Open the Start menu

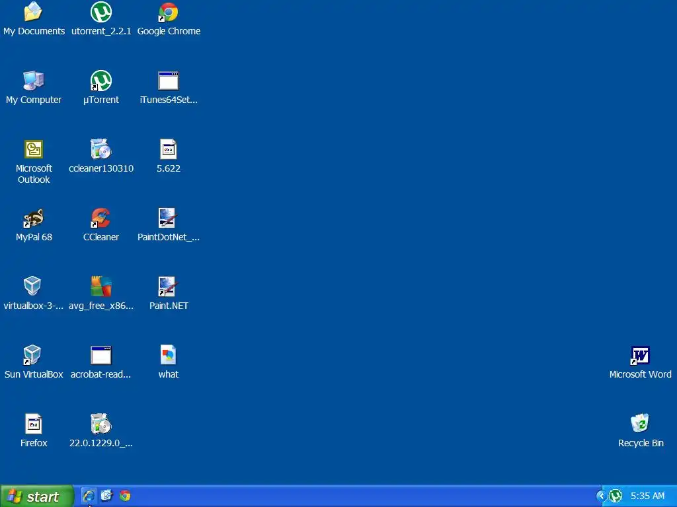click(37, 496)
